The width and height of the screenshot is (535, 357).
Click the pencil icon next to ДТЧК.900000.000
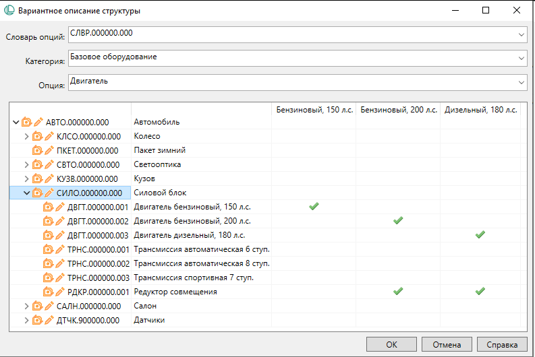(50, 320)
